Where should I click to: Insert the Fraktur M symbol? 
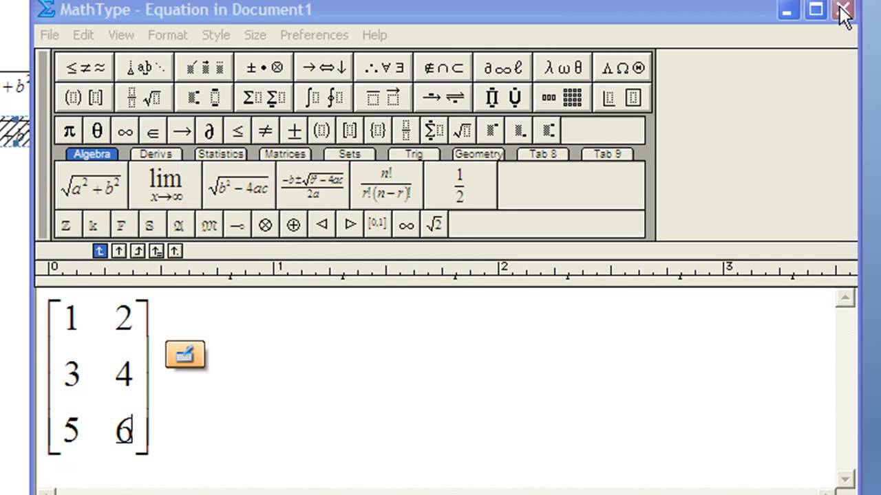[x=209, y=225]
